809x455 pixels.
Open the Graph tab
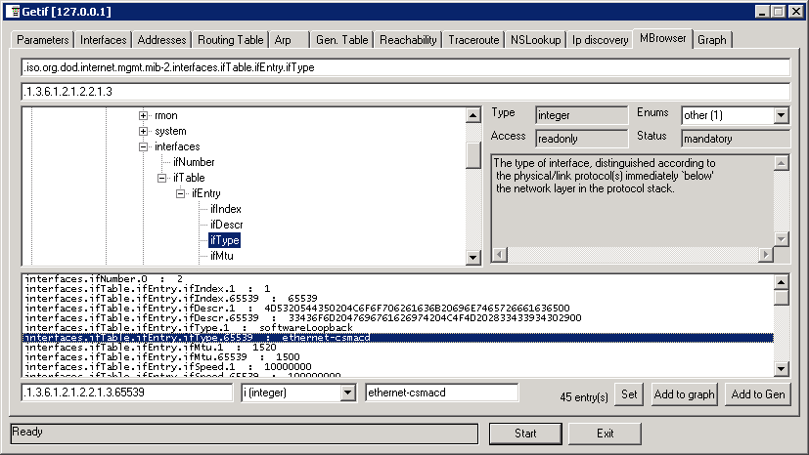[712, 40]
